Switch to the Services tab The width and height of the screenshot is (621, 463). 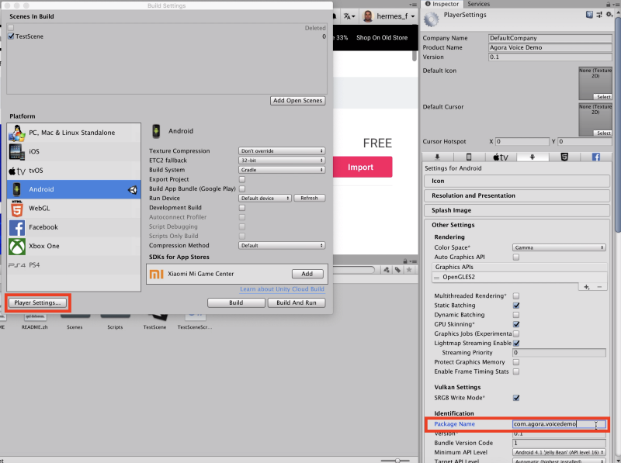[478, 4]
